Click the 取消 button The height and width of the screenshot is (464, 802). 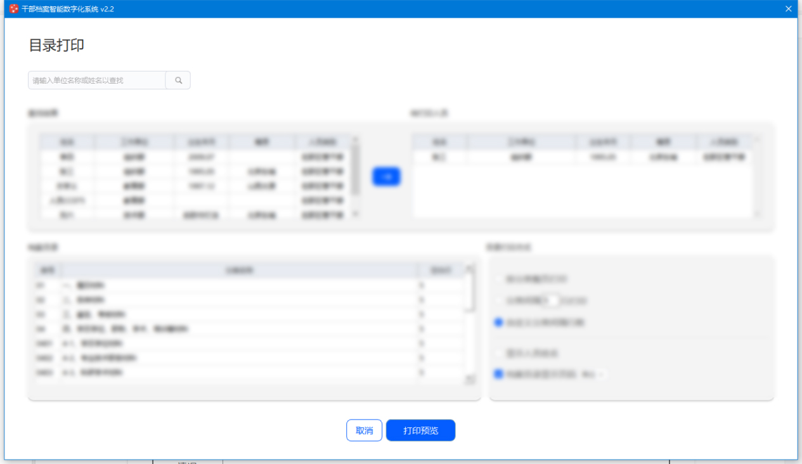364,430
